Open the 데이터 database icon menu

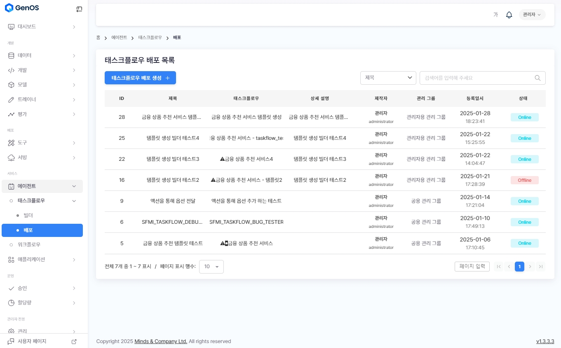[x=12, y=56]
